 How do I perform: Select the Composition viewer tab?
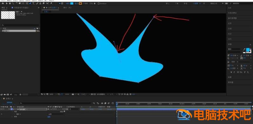[51, 8]
